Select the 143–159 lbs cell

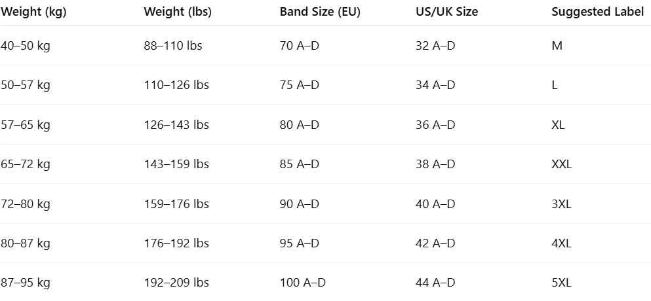click(x=176, y=164)
